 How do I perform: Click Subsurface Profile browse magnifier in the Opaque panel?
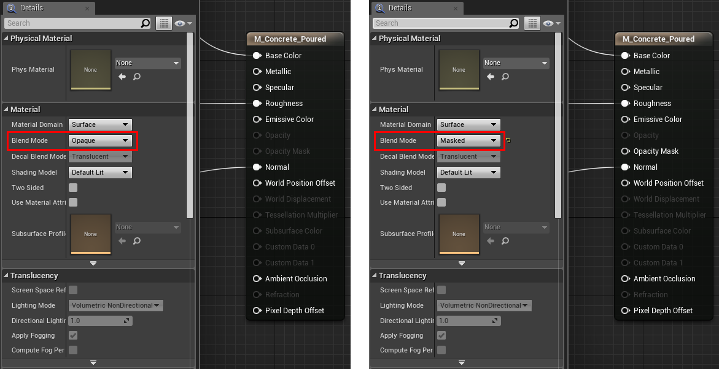tap(137, 241)
